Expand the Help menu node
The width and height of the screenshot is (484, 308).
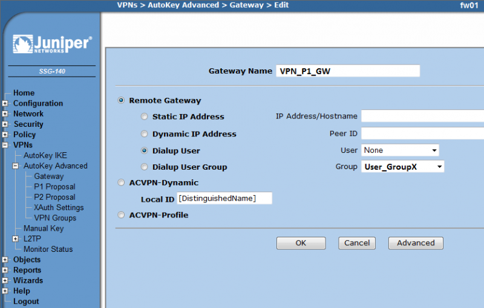click(x=5, y=291)
